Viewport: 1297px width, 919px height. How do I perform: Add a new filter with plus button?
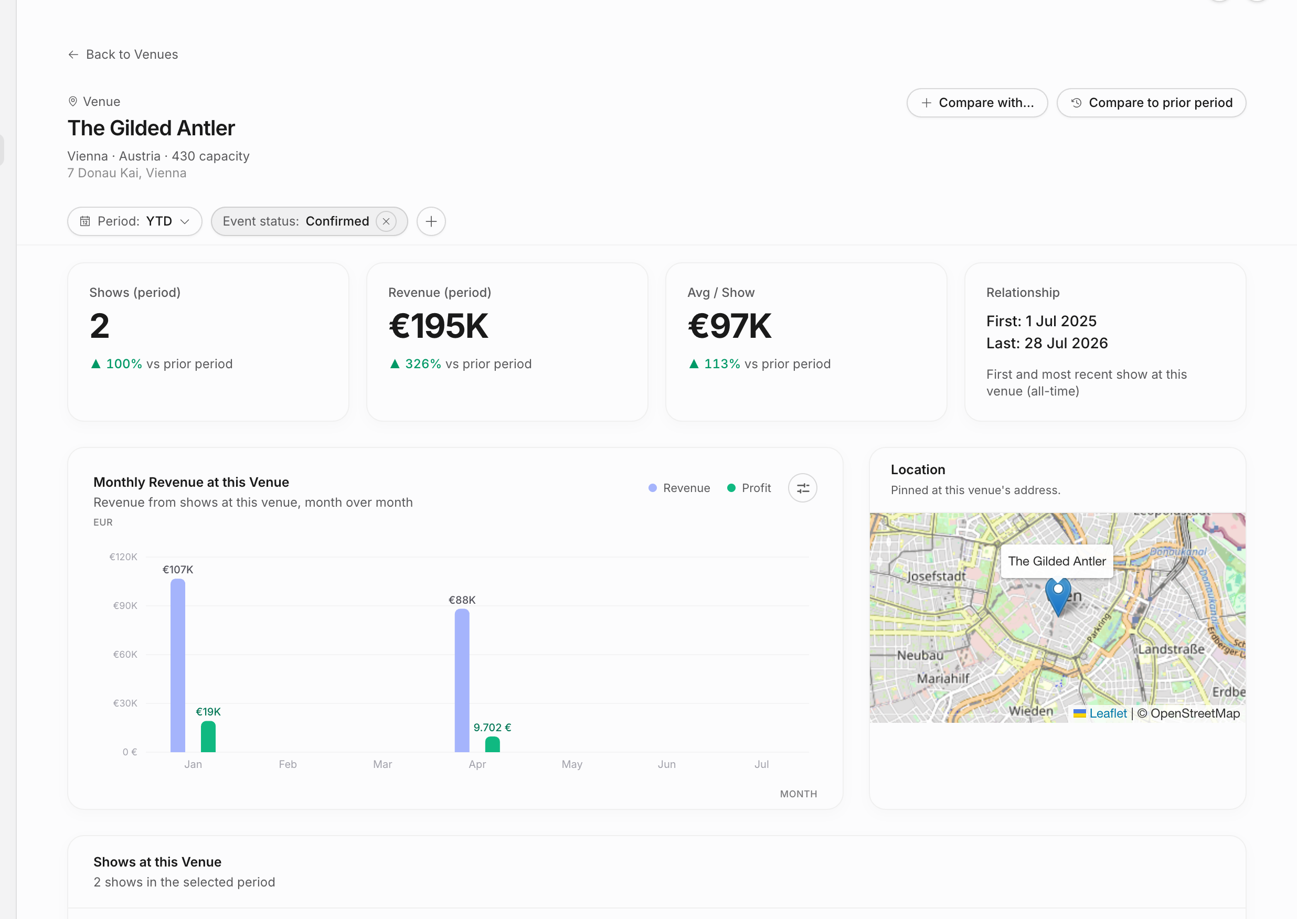pos(431,221)
